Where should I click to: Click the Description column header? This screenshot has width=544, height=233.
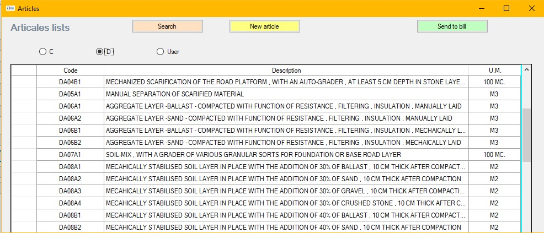(286, 71)
